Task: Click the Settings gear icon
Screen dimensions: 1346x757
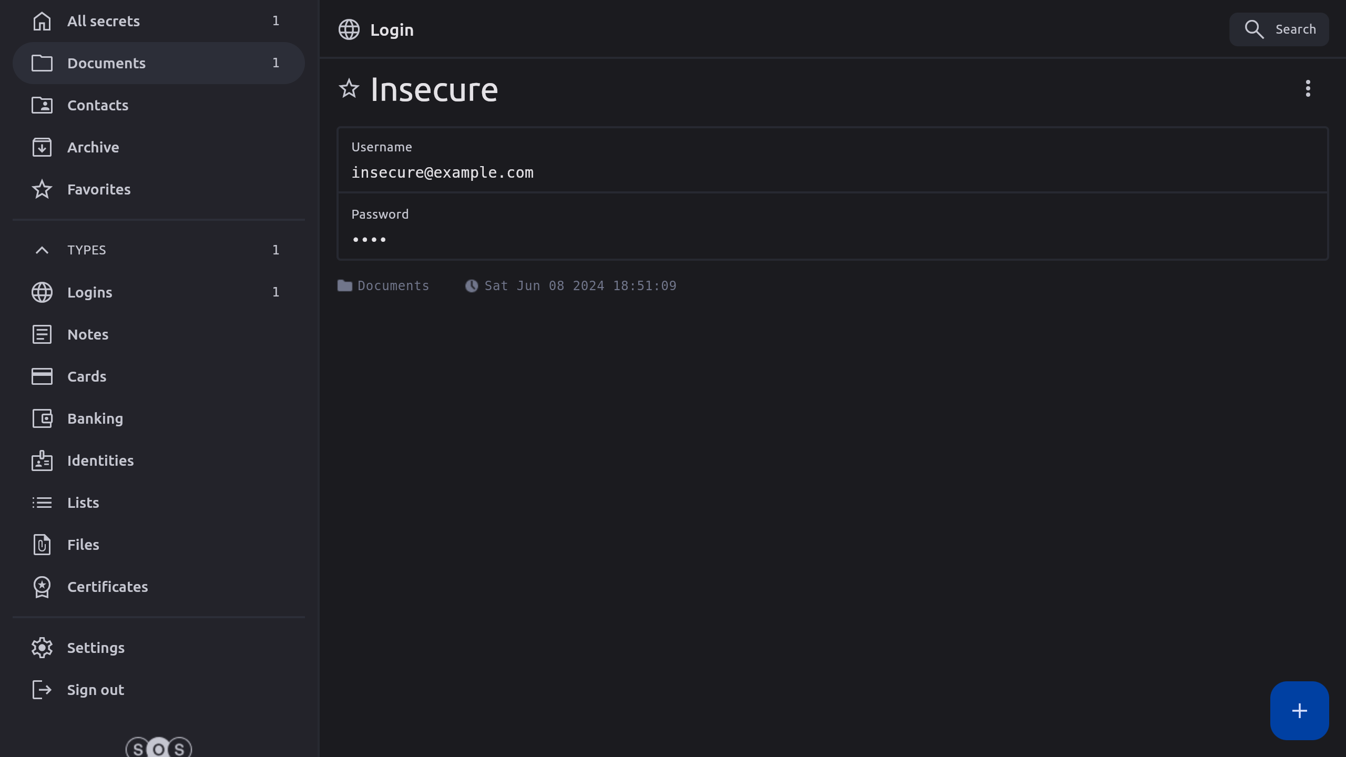Action: tap(42, 648)
